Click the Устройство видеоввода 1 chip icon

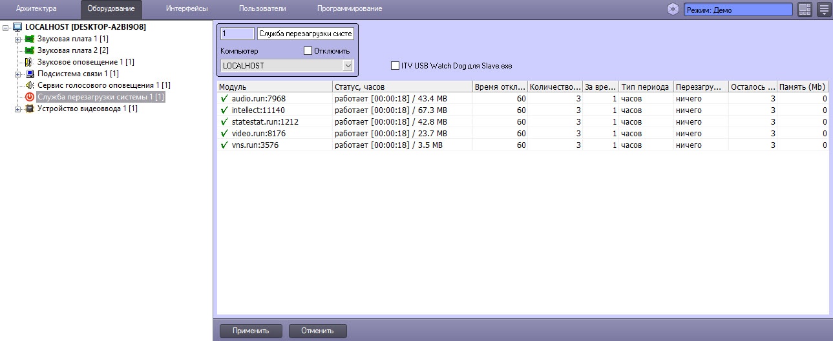pos(29,108)
